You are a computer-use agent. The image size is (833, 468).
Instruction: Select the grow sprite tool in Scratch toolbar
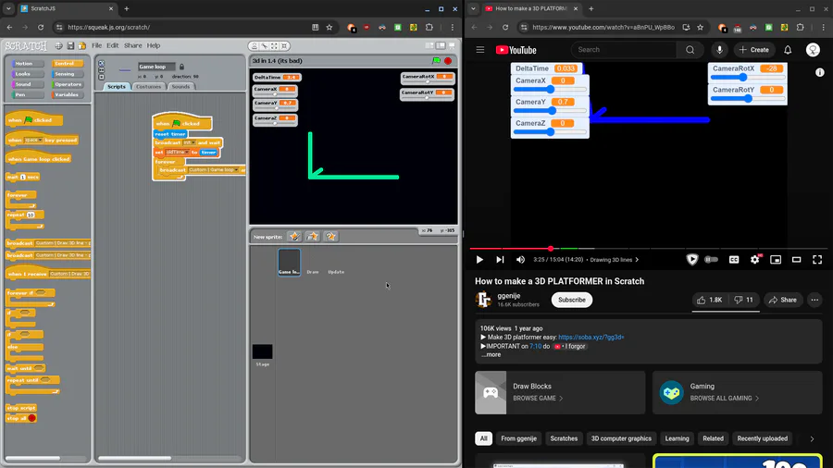coord(274,46)
